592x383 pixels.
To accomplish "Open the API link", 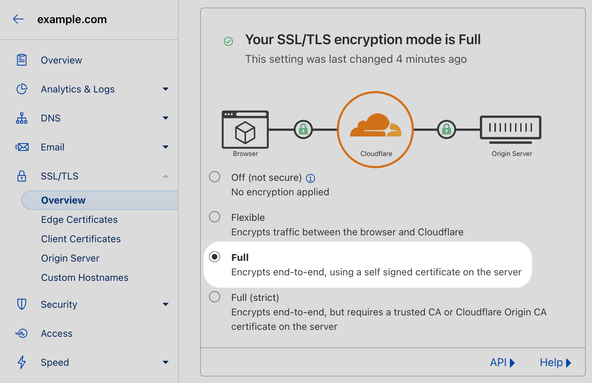I will pos(501,362).
